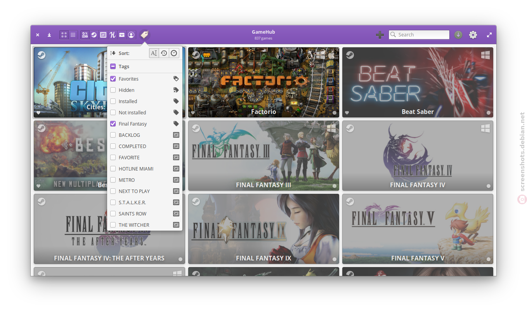527x312 pixels.
Task: Check the COMPLETED tag
Action: (113, 146)
